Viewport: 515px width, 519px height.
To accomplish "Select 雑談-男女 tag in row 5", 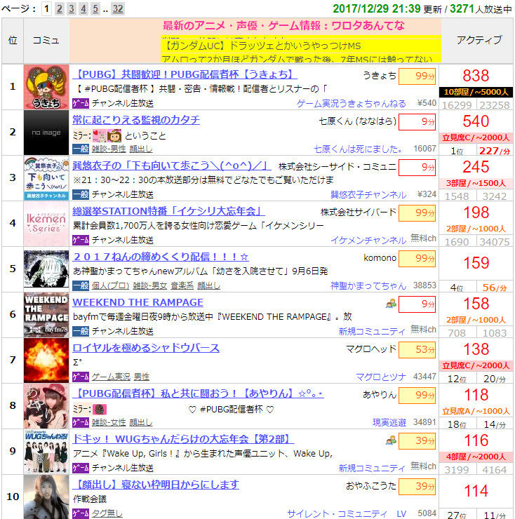I will coord(149,286).
